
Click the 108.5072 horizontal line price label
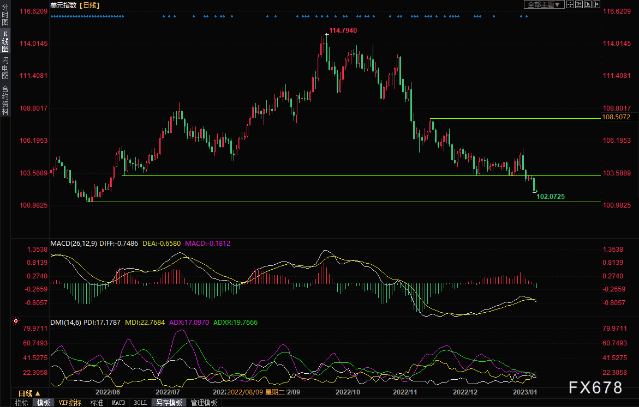pyautogui.click(x=616, y=117)
